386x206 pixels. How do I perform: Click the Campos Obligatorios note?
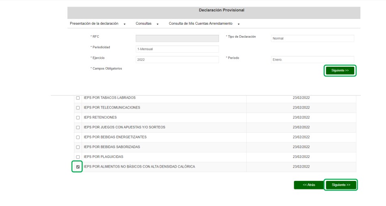(106, 68)
